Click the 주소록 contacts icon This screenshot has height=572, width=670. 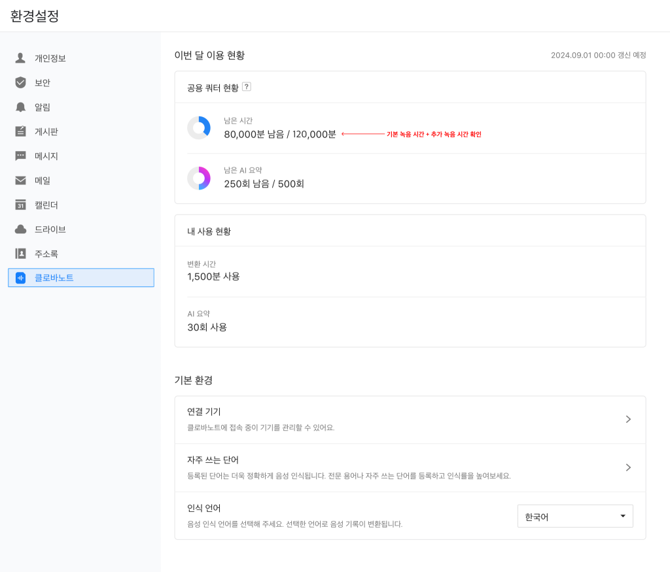coord(20,253)
